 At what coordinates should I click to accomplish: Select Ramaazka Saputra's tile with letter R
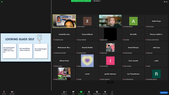pyautogui.click(x=157, y=74)
